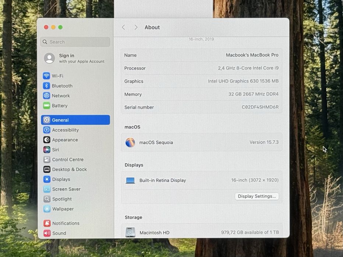The image size is (343, 257).
Task: Click the Version 15.7.3 text
Action: 264,142
